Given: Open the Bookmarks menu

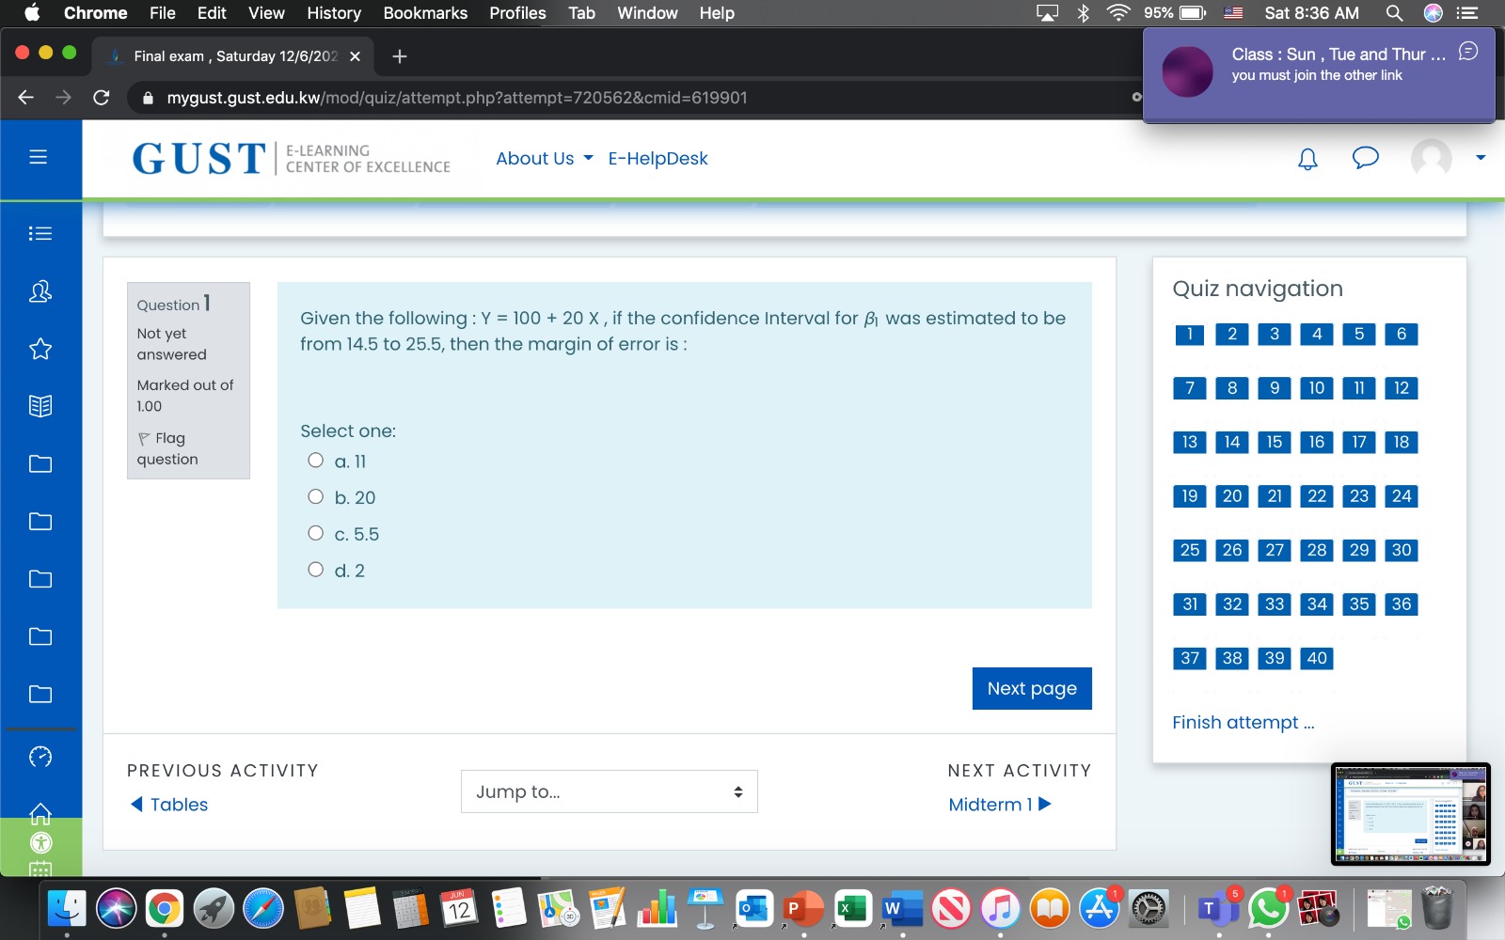Looking at the screenshot, I should pyautogui.click(x=424, y=13).
